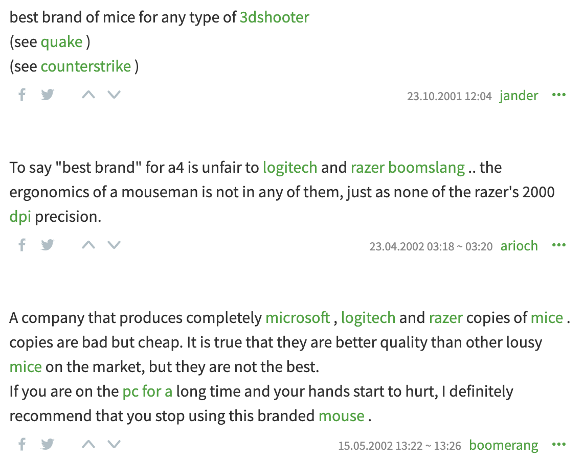Screen dimensions: 584x461
Task: Share boomerang's entry on Facebook
Action: tap(22, 444)
